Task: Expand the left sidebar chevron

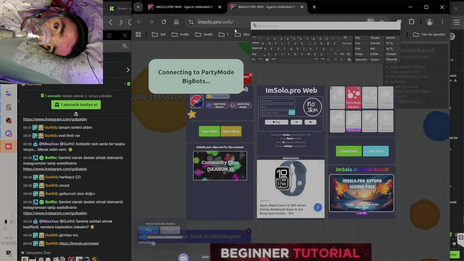Action: pyautogui.click(x=12, y=215)
